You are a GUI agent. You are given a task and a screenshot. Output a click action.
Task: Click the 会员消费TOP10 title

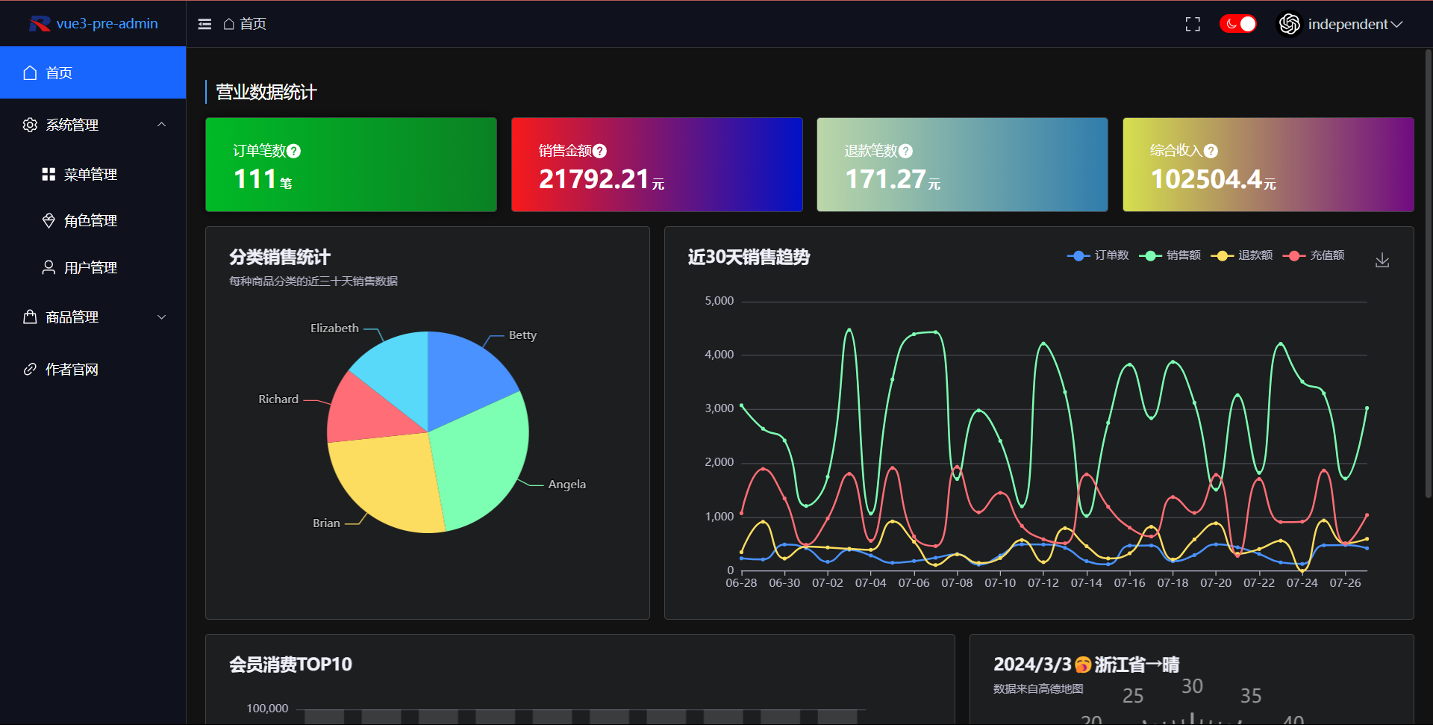290,665
